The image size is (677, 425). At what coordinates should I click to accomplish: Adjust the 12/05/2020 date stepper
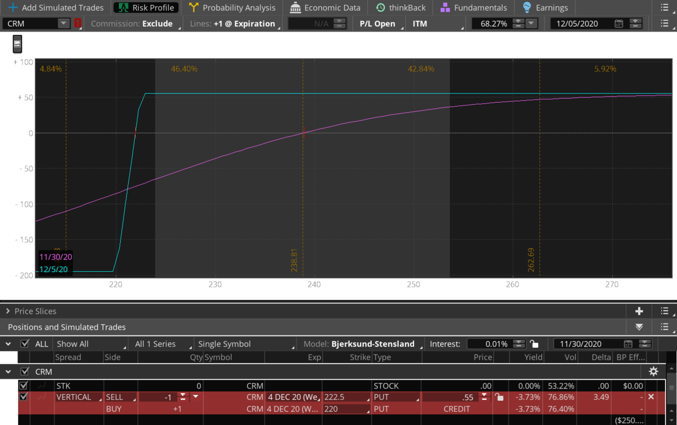[636, 24]
